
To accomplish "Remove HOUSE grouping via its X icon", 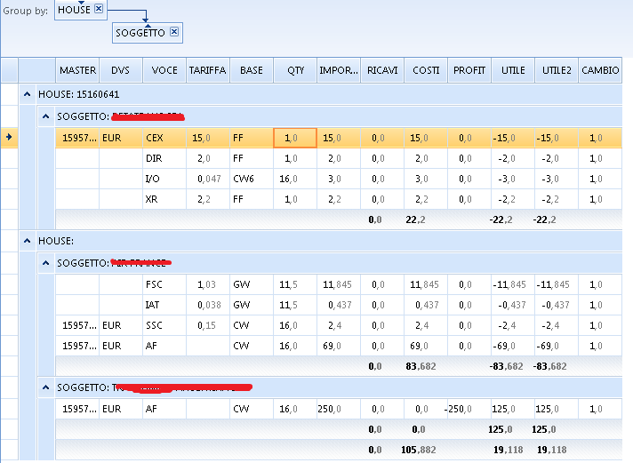I will pyautogui.click(x=99, y=9).
